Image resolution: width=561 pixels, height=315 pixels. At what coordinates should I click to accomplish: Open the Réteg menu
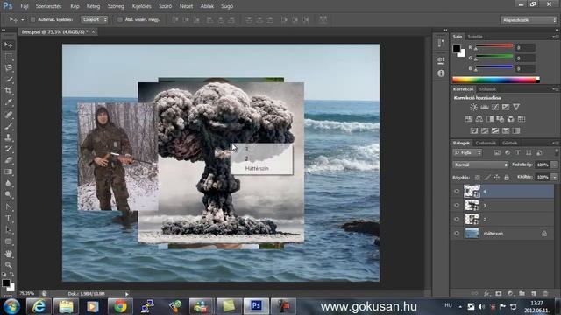coord(93,6)
